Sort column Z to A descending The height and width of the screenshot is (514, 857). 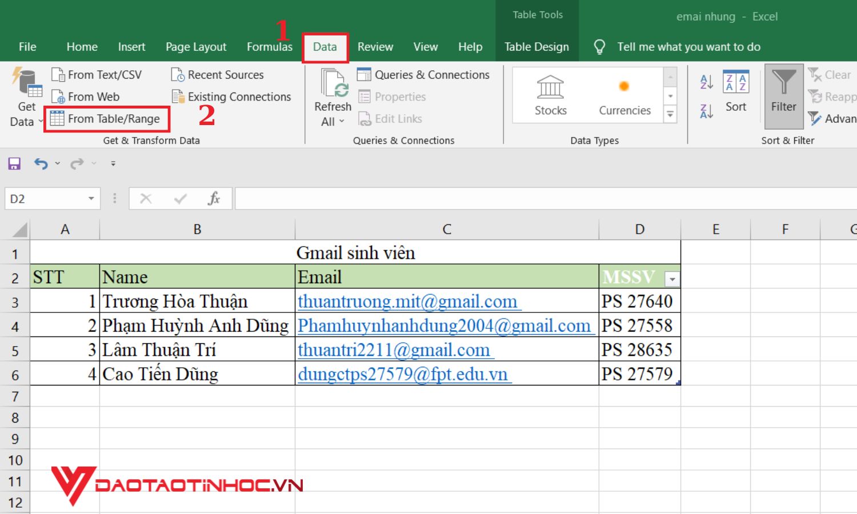[x=706, y=111]
